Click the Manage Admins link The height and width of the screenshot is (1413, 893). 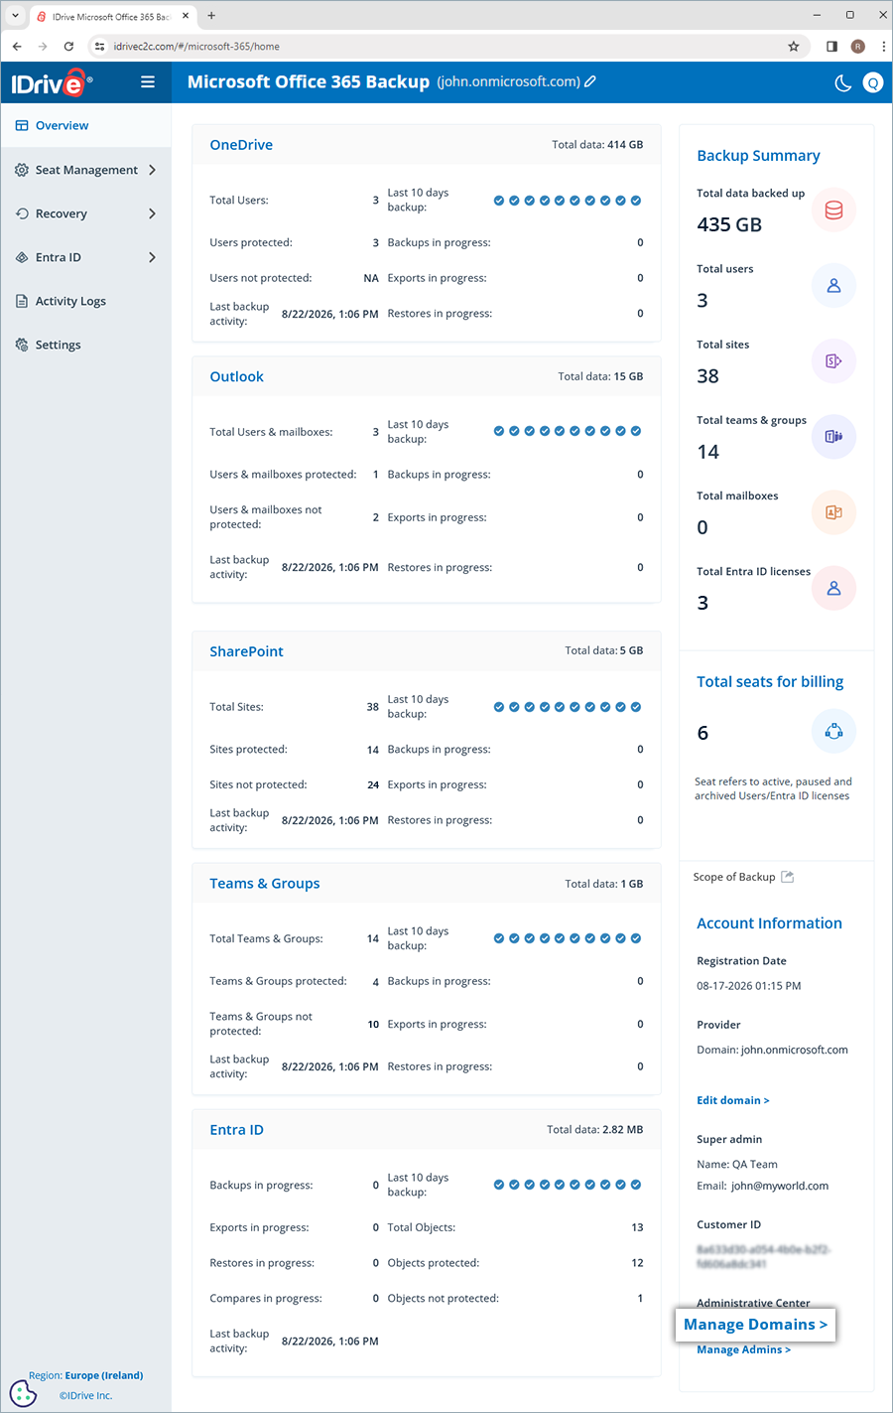click(x=743, y=1349)
